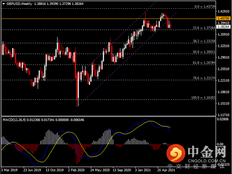The width and height of the screenshot is (232, 174).
Task: Click the MACD(12,26,9) indicator label
Action: point(14,120)
